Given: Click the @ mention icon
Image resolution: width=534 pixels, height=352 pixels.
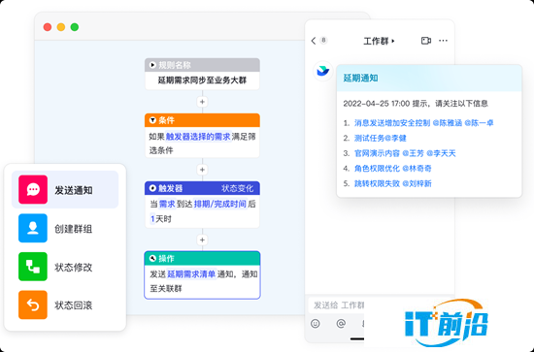Looking at the screenshot, I should coord(341,324).
